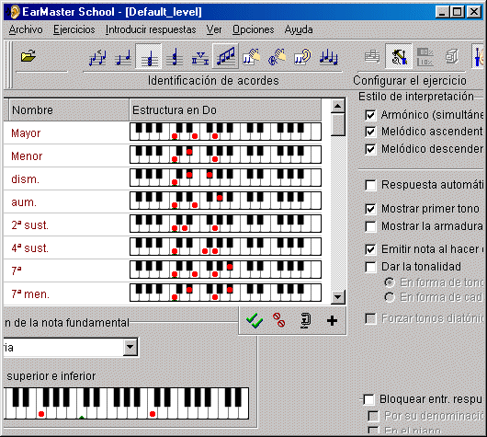Click the chord list scrollbar thumb
487x437 pixels.
[338, 124]
